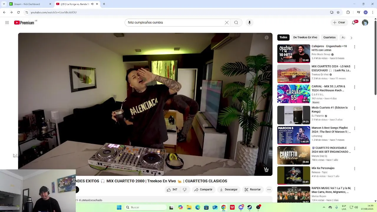Click the Compartir button
This screenshot has height=212, width=377.
pos(203,190)
